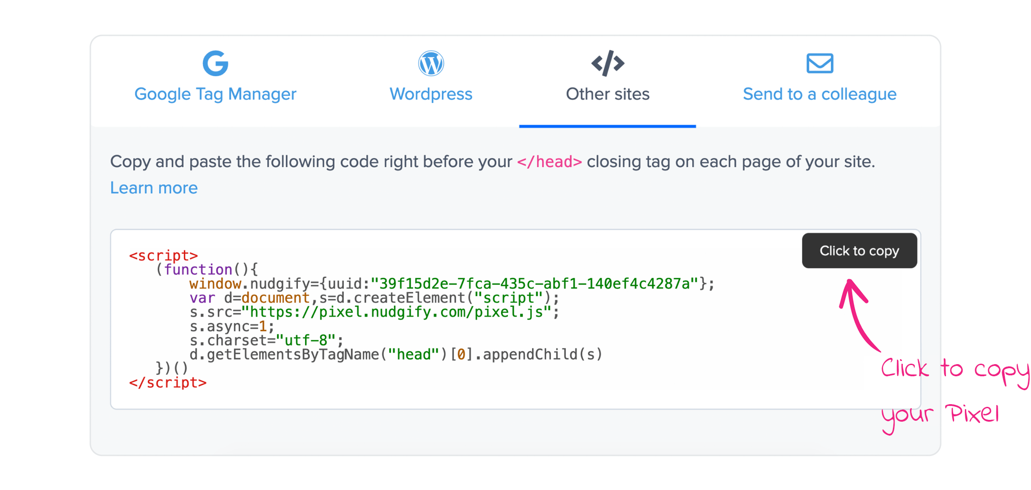This screenshot has width=1031, height=490.
Task: Click the pixel.nudgify.com URL in code
Action: 396,312
